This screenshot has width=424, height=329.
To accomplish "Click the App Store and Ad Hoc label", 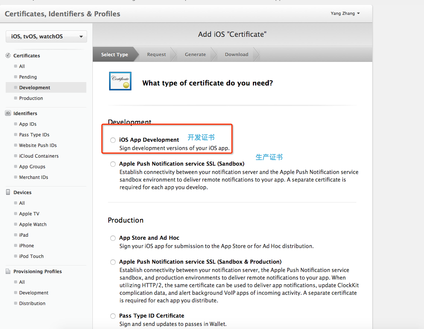I will pyautogui.click(x=149, y=238).
